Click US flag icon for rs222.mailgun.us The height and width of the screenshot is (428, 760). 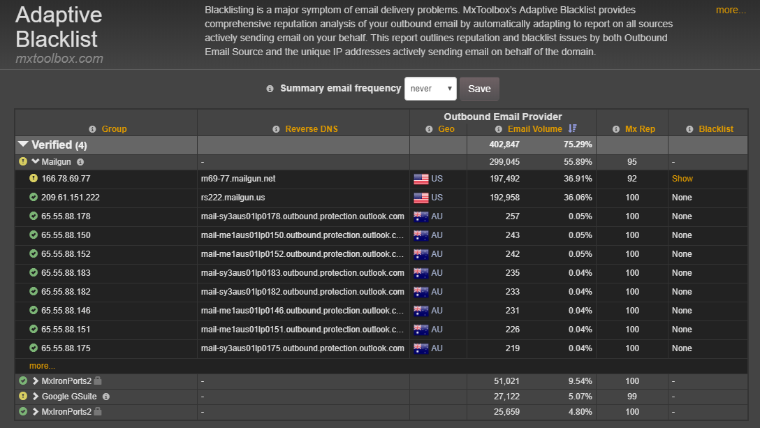(x=421, y=198)
